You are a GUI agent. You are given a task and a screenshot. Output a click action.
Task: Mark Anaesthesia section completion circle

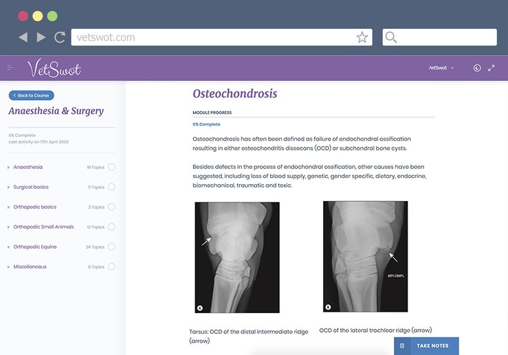point(111,167)
